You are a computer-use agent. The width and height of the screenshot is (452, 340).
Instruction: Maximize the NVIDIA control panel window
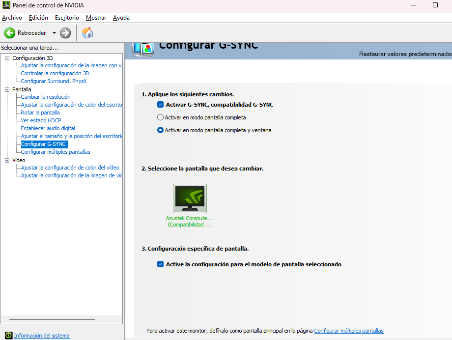[435, 5]
